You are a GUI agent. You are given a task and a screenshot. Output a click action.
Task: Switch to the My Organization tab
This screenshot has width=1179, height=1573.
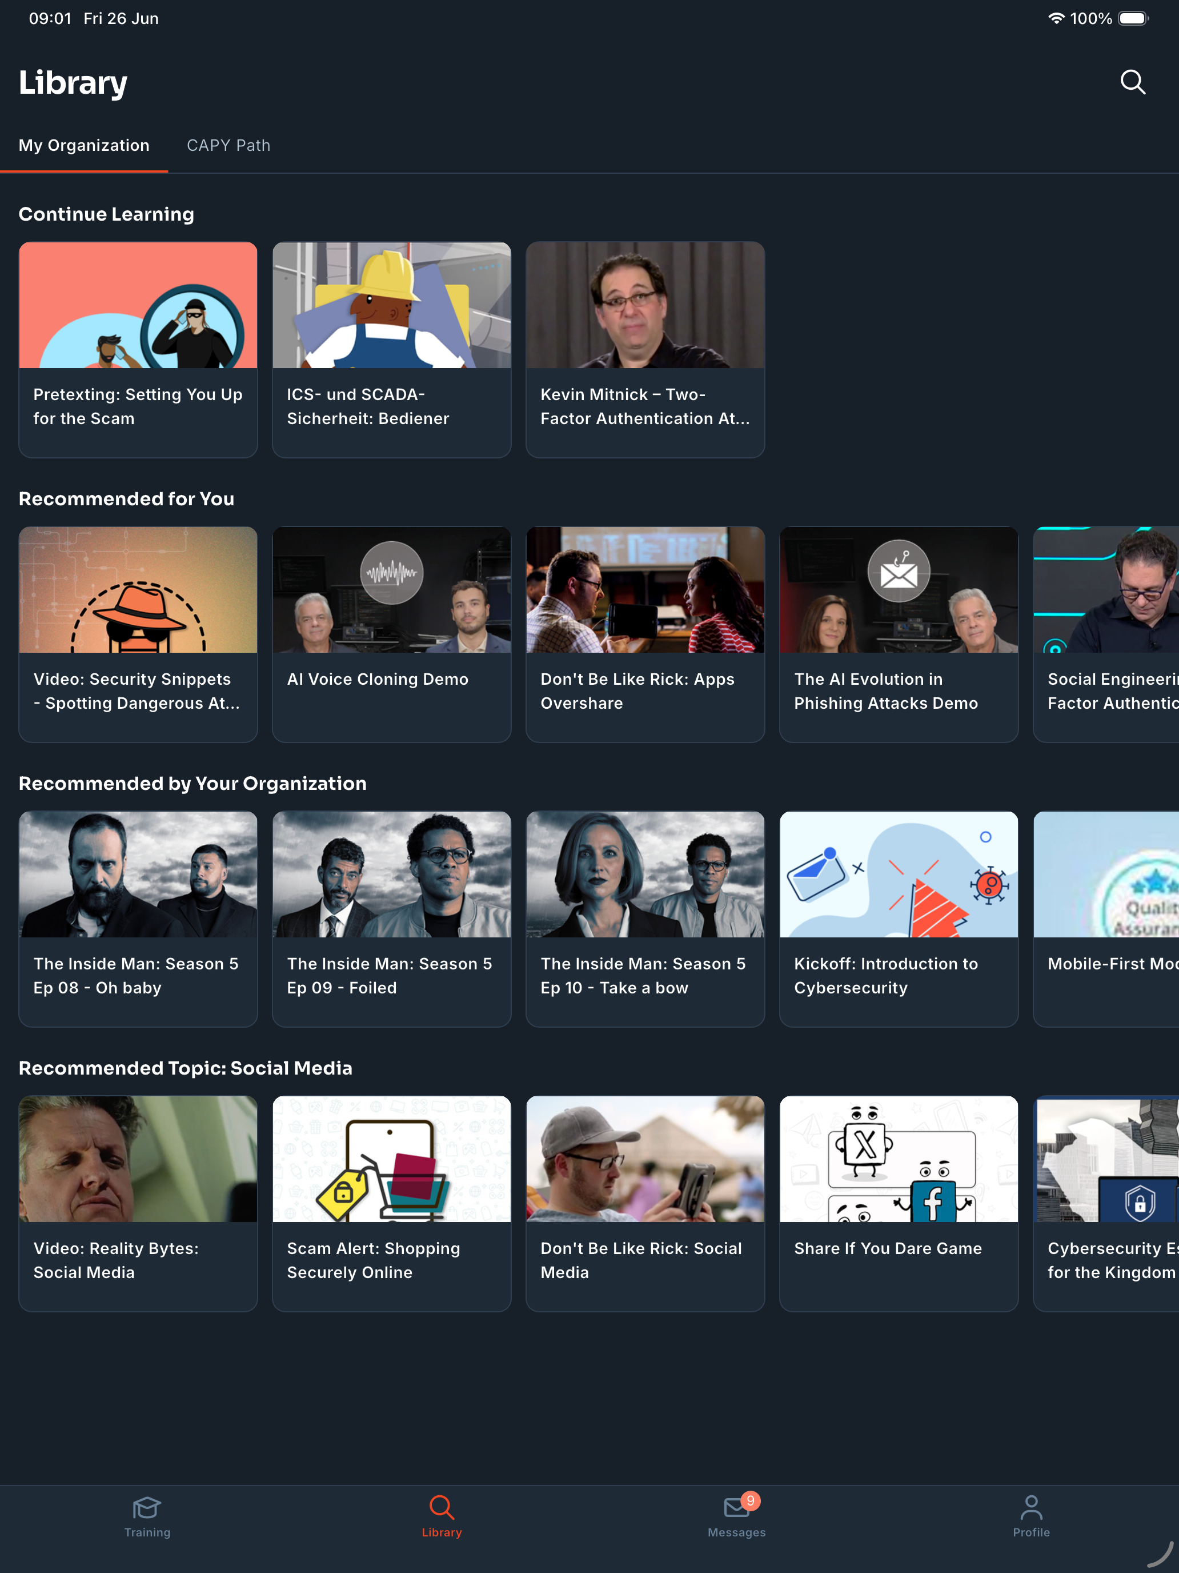point(84,145)
